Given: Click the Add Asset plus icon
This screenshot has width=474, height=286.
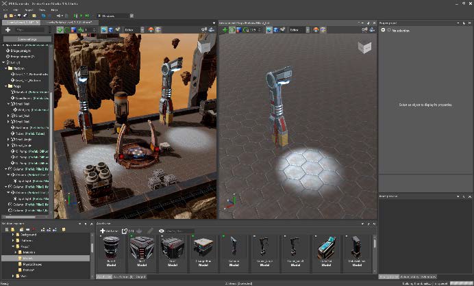Looking at the screenshot, I should (102, 231).
